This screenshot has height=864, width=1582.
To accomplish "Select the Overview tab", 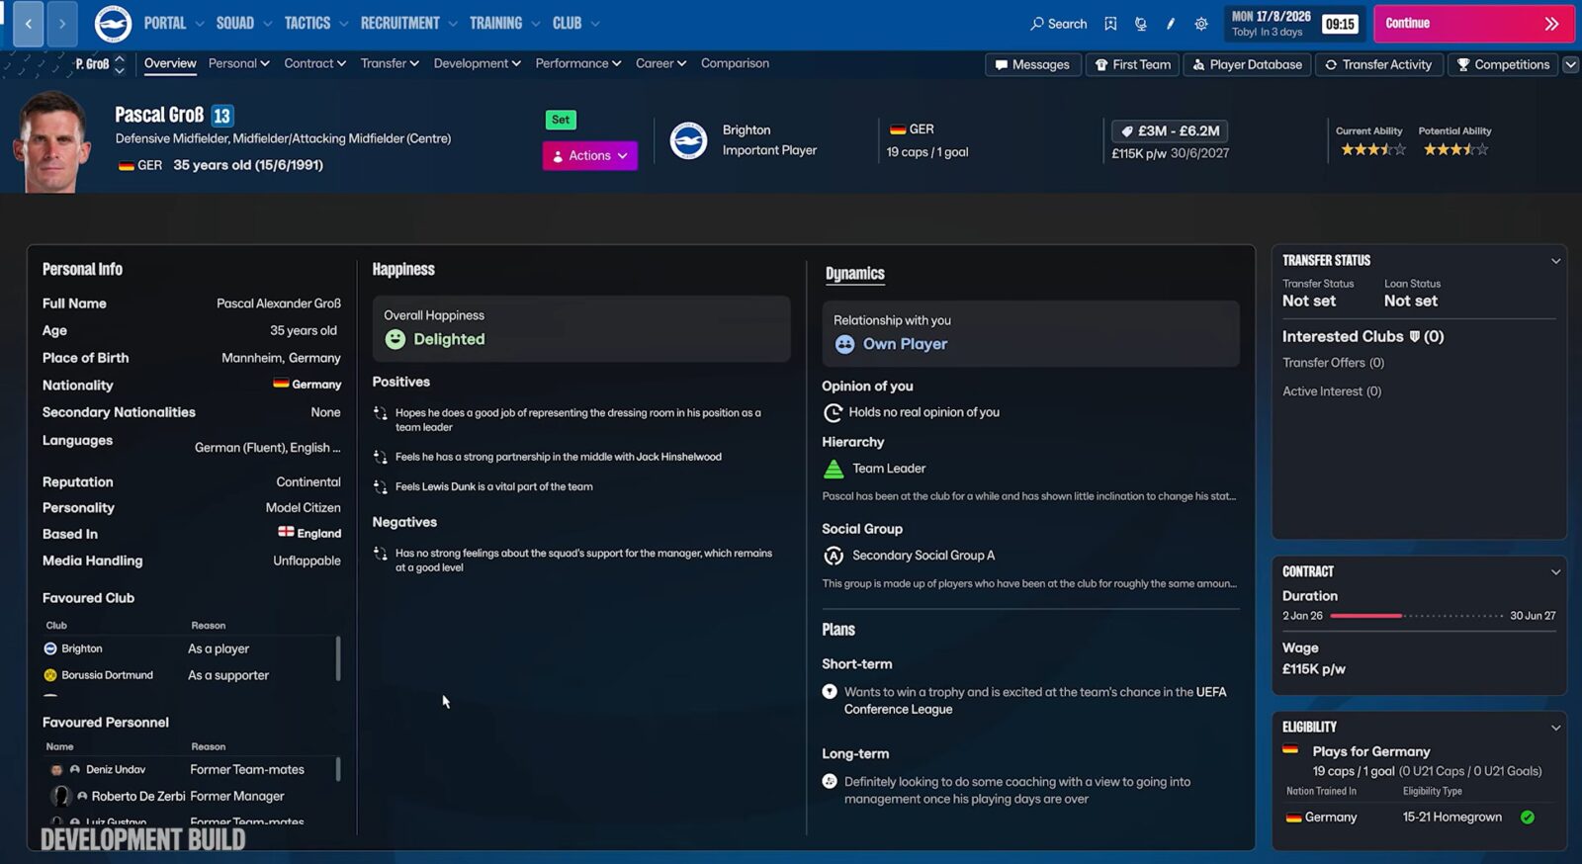I will click(170, 63).
